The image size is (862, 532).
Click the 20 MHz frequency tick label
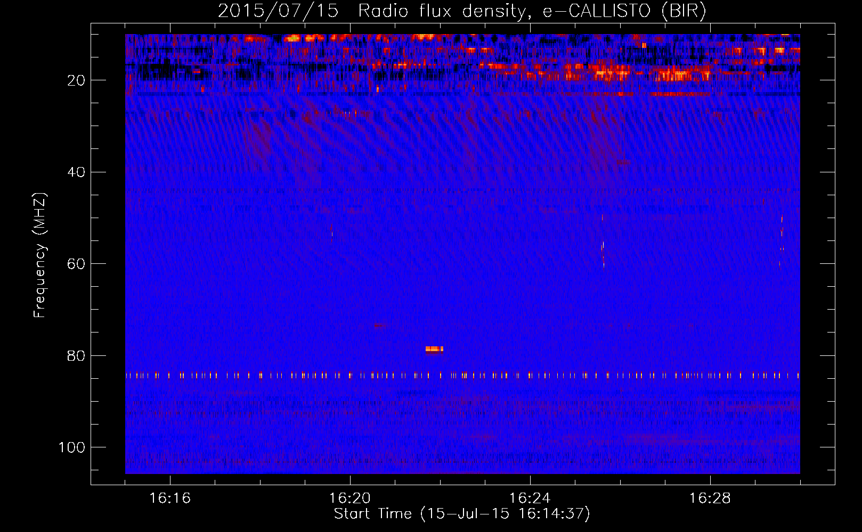(x=77, y=80)
